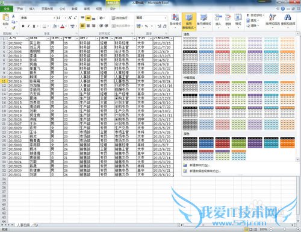Click the text orientation icon
This screenshot has height=232, width=301.
click(101, 18)
